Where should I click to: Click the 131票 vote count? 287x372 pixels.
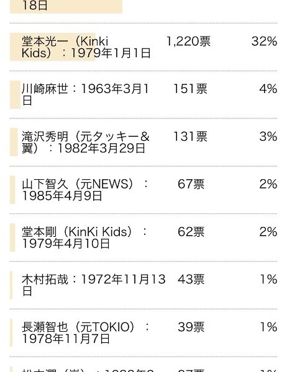point(190,136)
